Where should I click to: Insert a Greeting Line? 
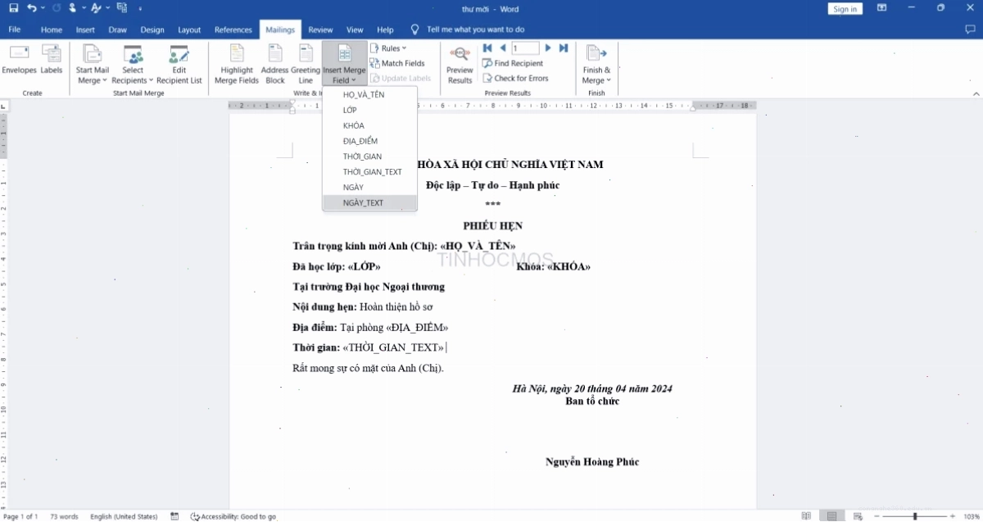[x=306, y=64]
